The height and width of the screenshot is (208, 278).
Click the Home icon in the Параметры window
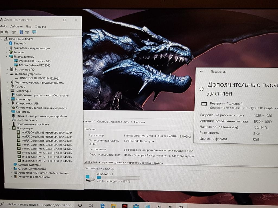202,89
